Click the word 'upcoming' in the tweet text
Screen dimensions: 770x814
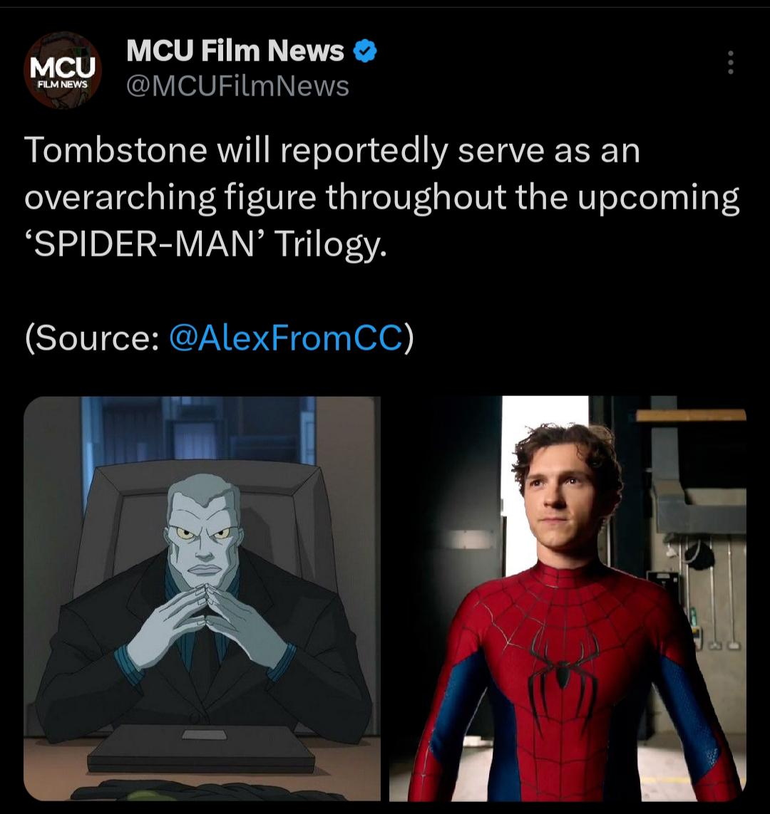tap(658, 199)
